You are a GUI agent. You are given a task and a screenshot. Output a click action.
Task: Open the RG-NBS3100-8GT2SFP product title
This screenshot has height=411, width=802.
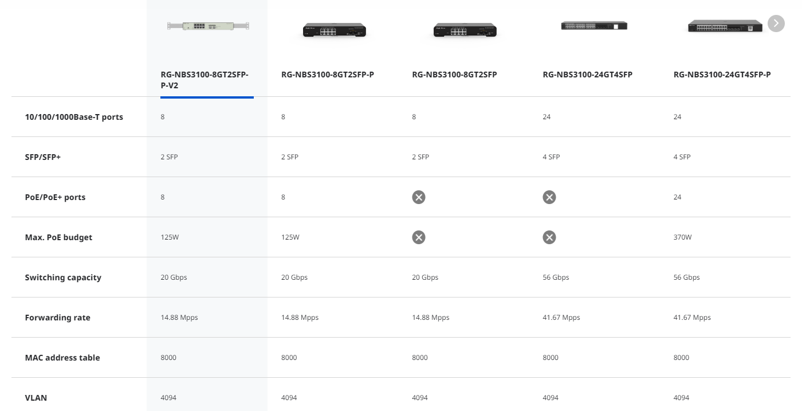[454, 75]
